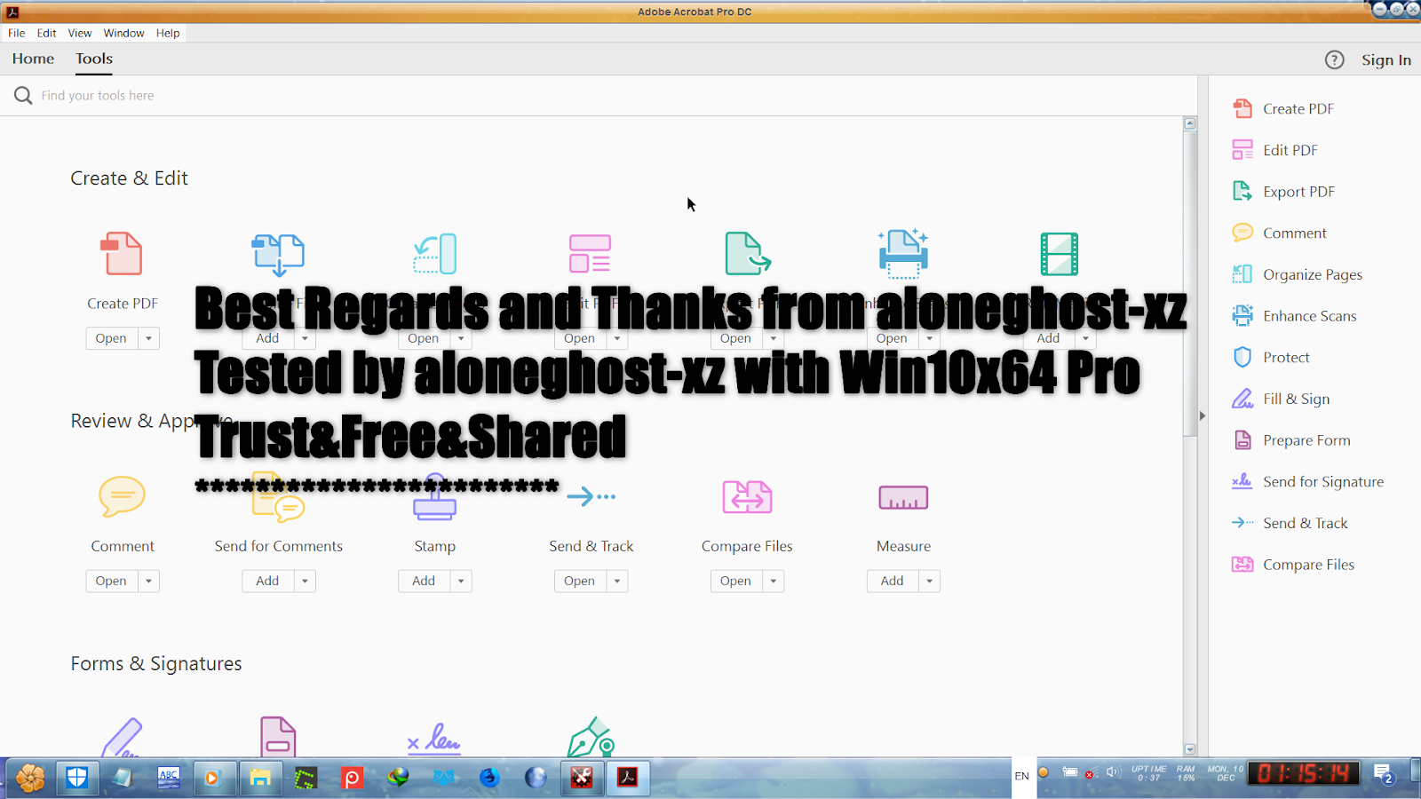Click the Acrobat icon in the Windows taskbar
Viewport: 1421px width, 799px height.
tap(628, 778)
